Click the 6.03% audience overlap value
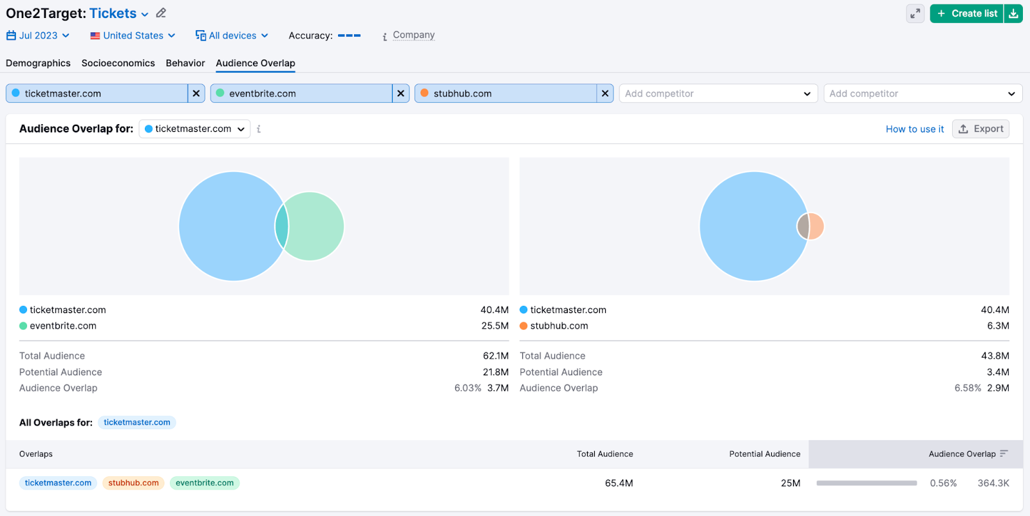Screen dimensions: 1030x516 click(x=468, y=388)
